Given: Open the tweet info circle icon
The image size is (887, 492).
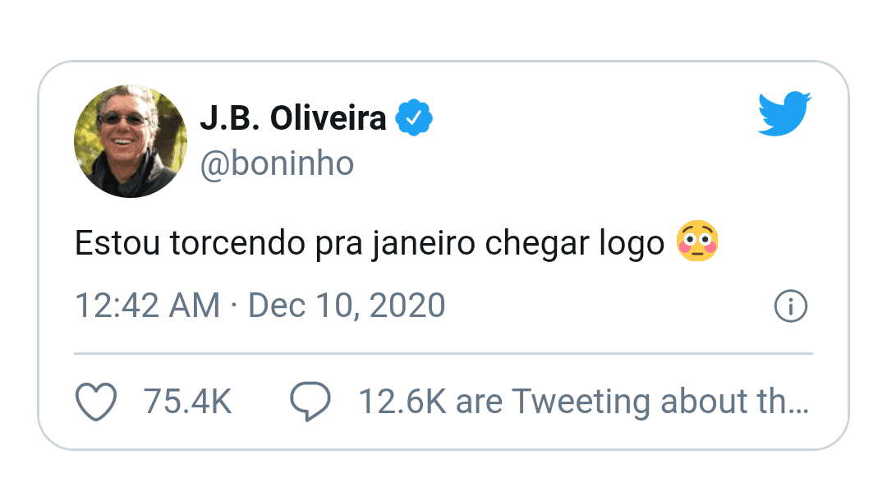Looking at the screenshot, I should coord(791,306).
